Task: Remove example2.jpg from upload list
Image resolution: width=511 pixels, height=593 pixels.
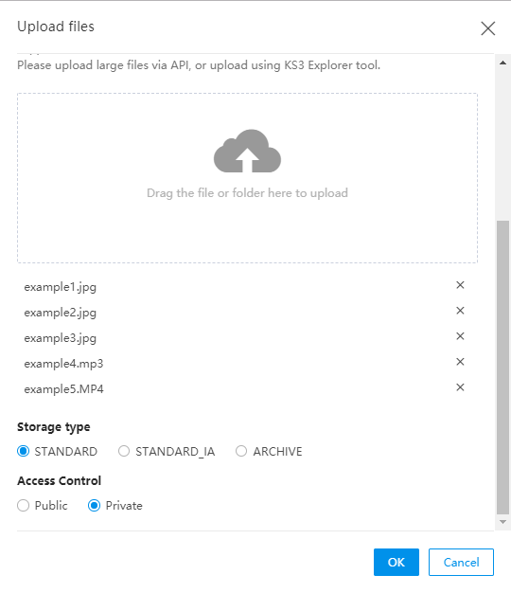Action: point(460,311)
